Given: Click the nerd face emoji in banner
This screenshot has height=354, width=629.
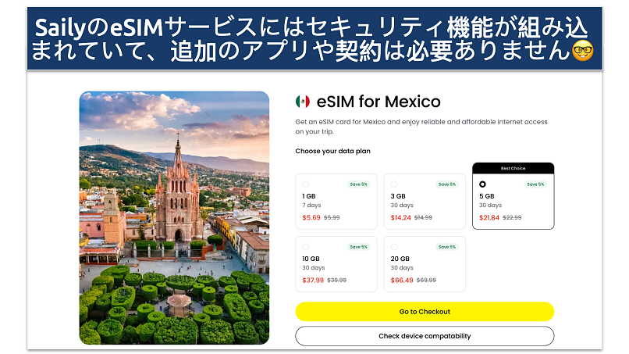Looking at the screenshot, I should pyautogui.click(x=582, y=51).
